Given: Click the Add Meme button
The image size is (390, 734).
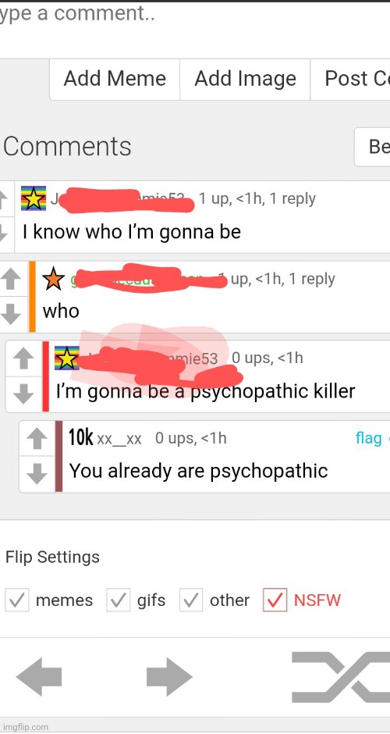Looking at the screenshot, I should pos(115,79).
